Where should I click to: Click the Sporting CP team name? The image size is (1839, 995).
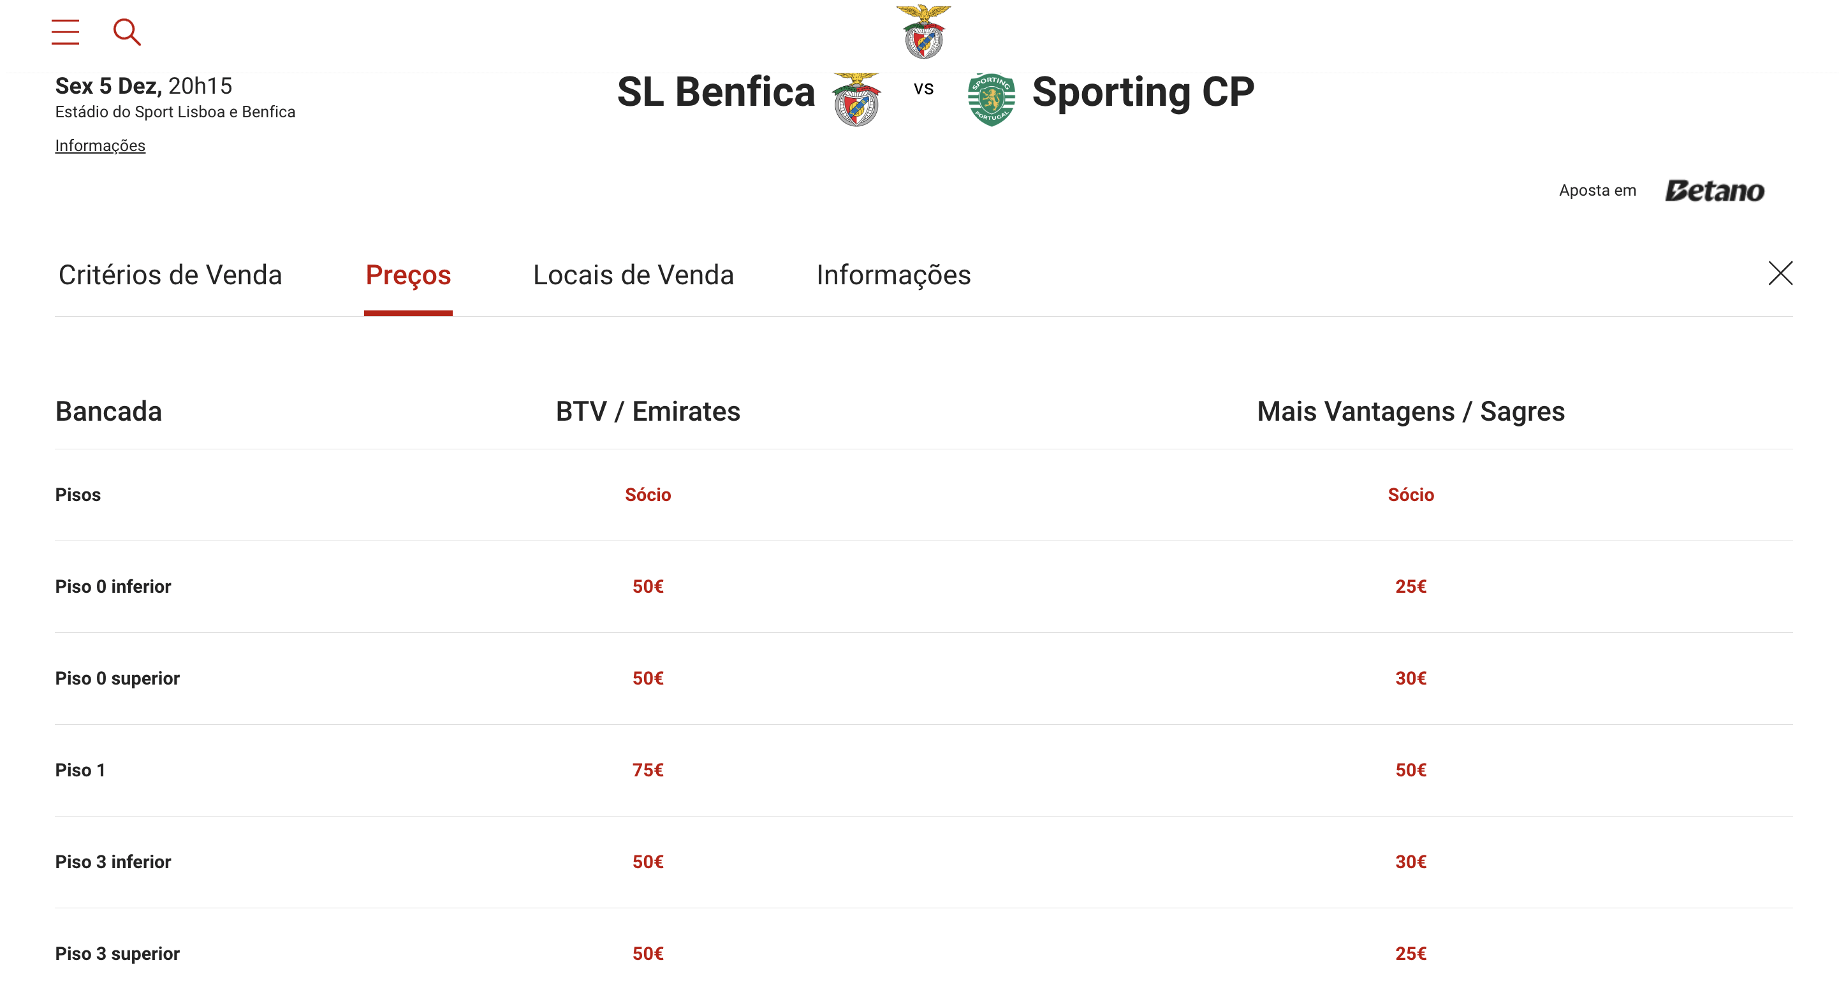[x=1142, y=92]
